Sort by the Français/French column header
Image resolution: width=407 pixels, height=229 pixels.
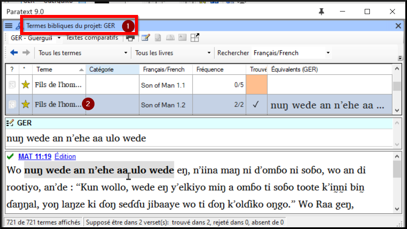point(166,70)
